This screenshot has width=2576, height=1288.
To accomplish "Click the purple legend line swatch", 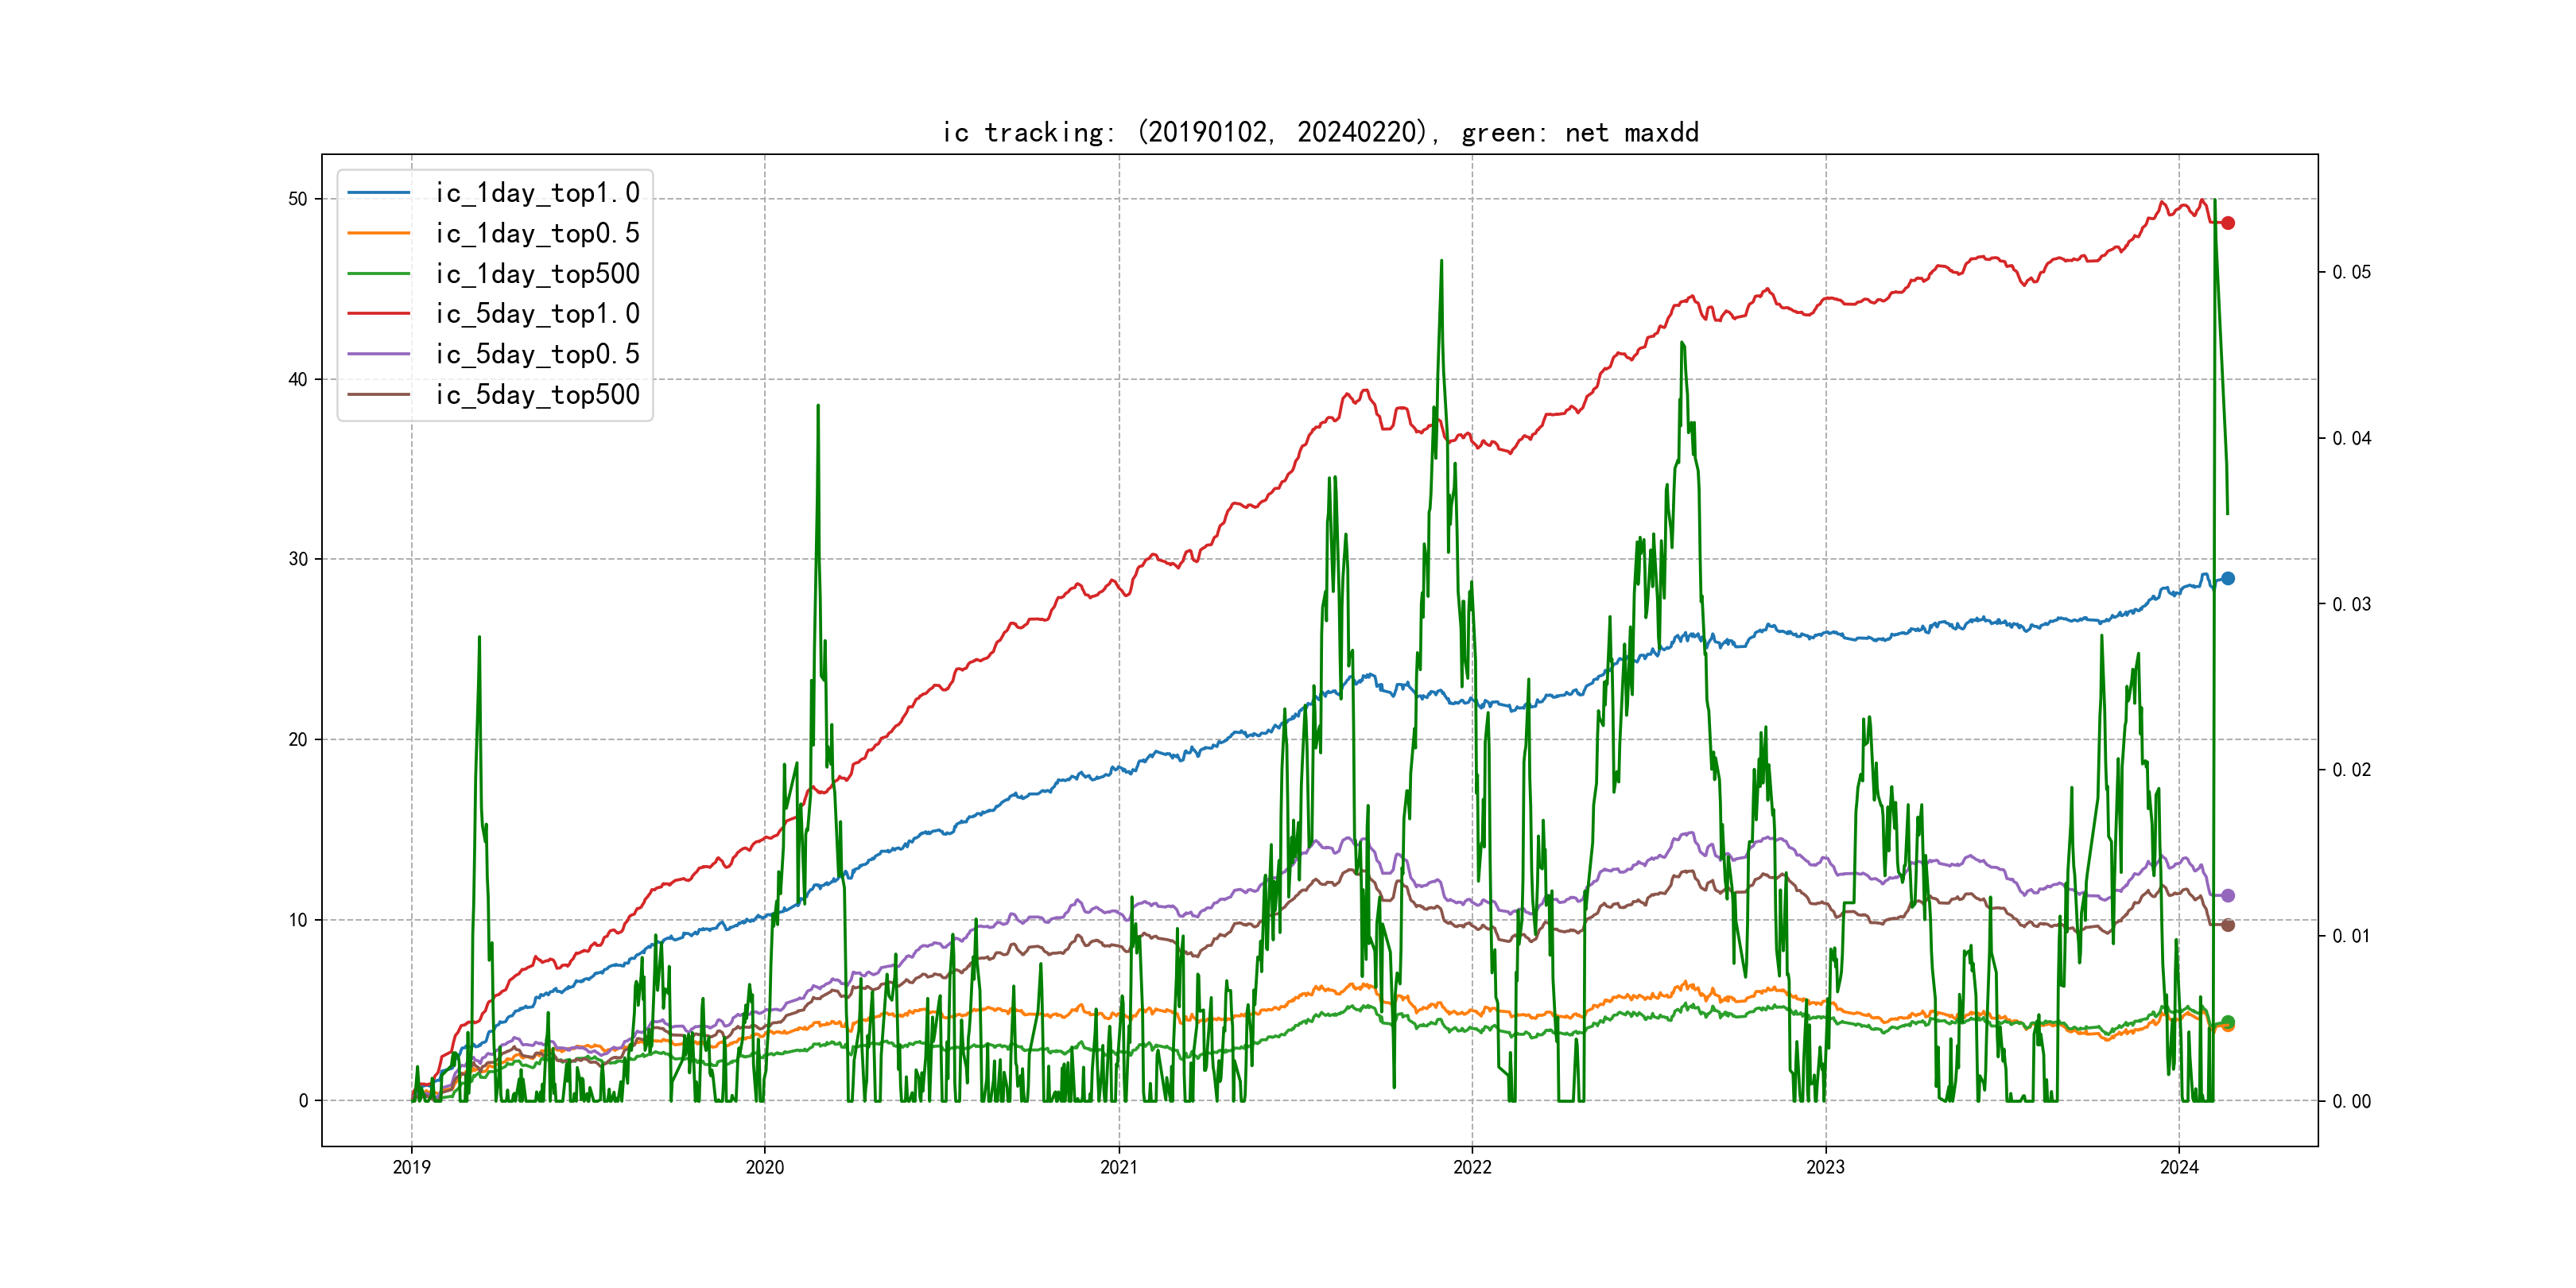I will point(379,354).
